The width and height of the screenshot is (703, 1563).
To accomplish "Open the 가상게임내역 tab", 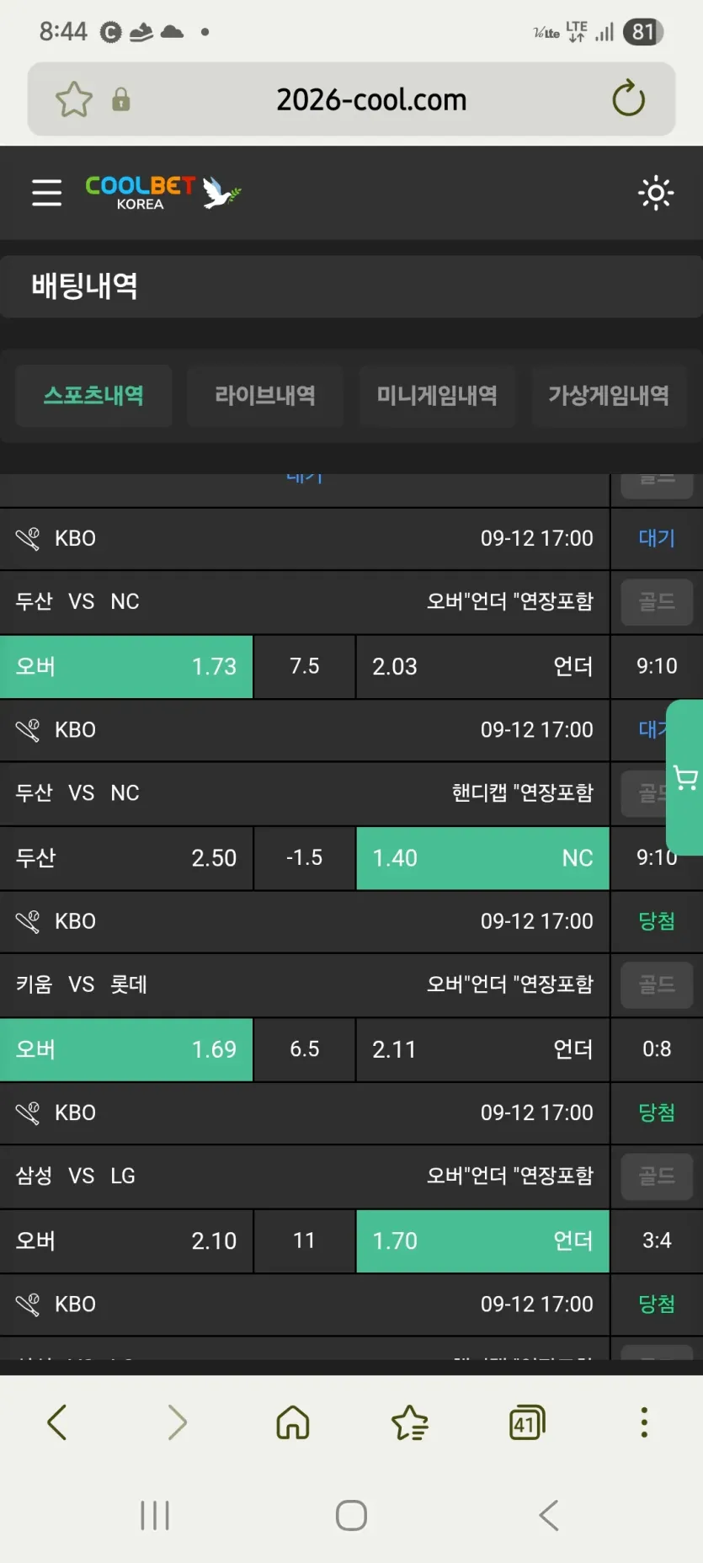I will [x=609, y=396].
